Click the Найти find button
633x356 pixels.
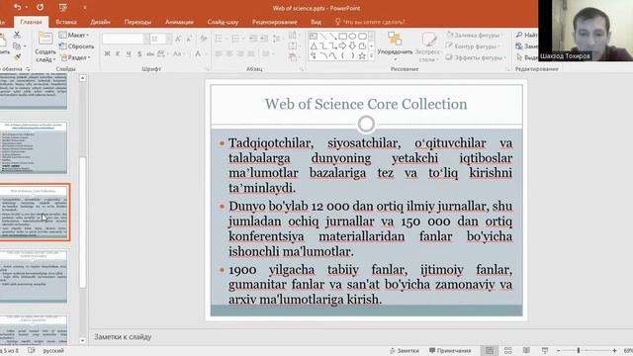point(527,36)
